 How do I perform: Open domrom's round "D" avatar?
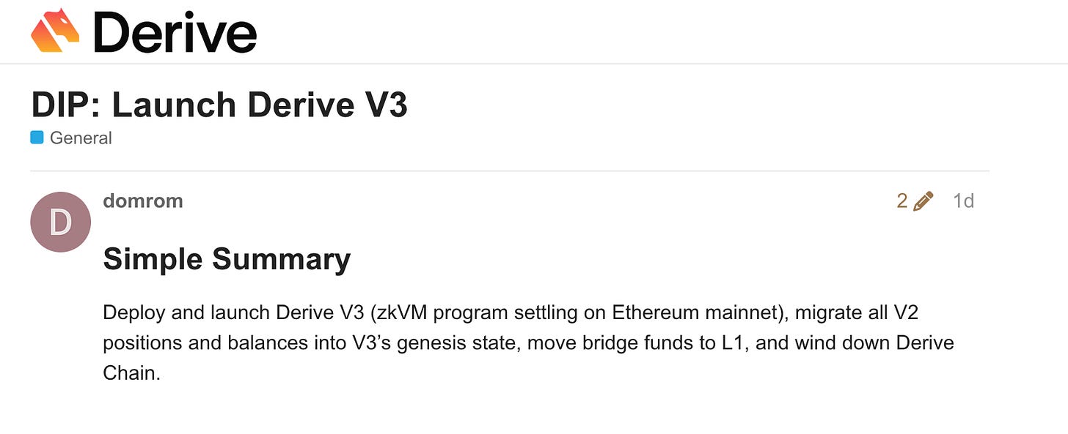point(60,222)
